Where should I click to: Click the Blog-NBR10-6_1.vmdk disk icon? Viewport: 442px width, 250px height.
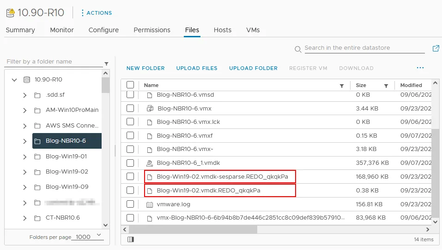pos(149,163)
